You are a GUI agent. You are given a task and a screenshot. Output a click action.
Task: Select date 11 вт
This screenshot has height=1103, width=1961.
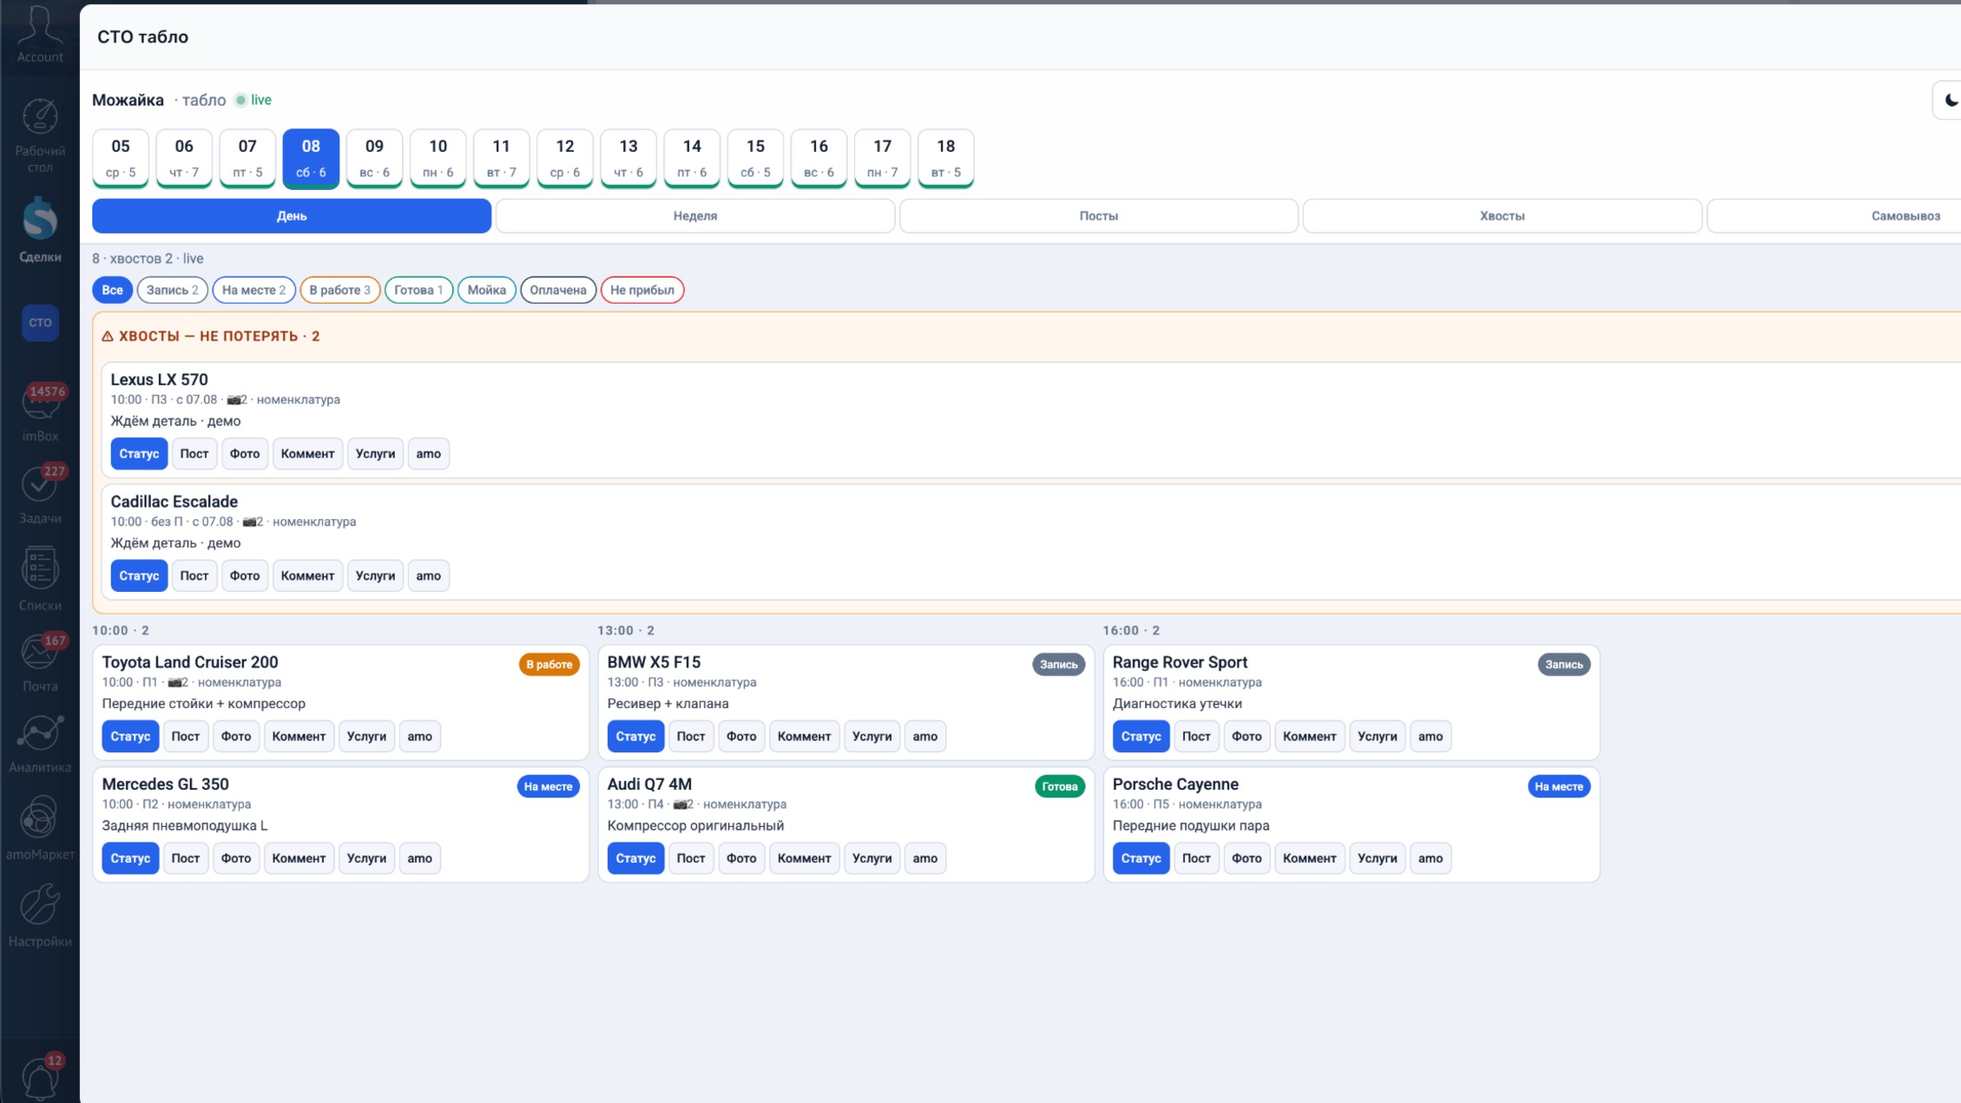point(501,158)
